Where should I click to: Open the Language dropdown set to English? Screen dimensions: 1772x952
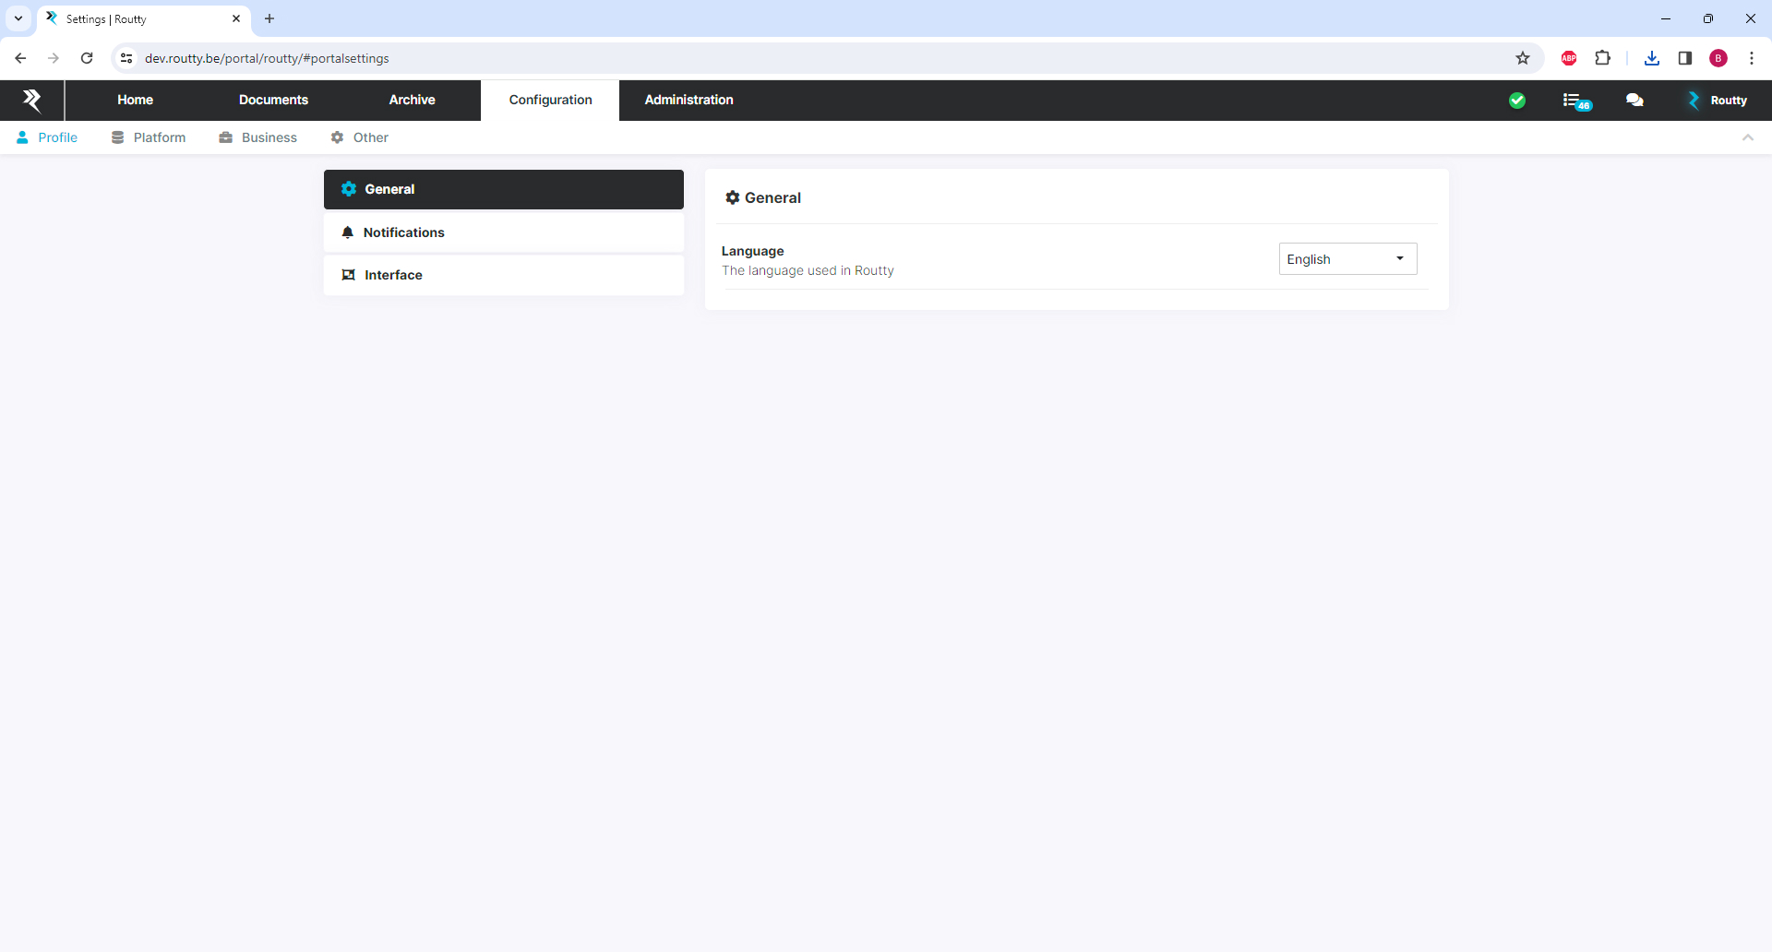click(x=1347, y=259)
